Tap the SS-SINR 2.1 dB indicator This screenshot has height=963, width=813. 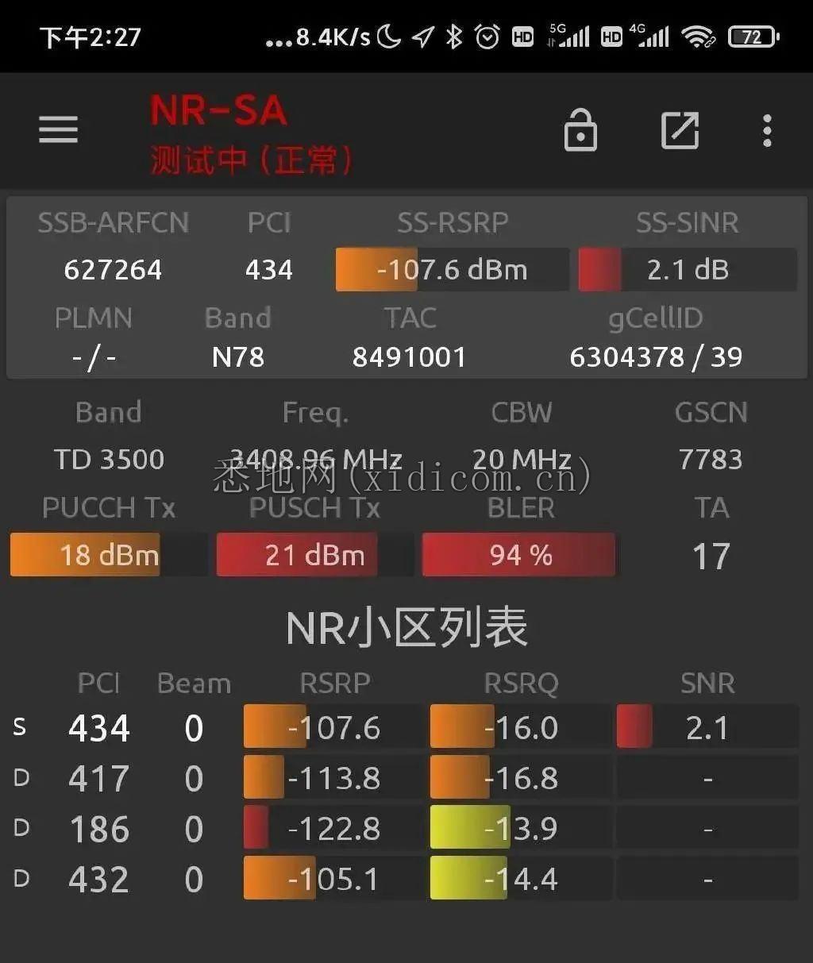click(x=688, y=269)
